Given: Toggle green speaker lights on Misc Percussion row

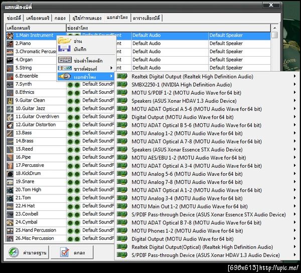Looking at the screenshot, I should pyautogui.click(x=74, y=239).
